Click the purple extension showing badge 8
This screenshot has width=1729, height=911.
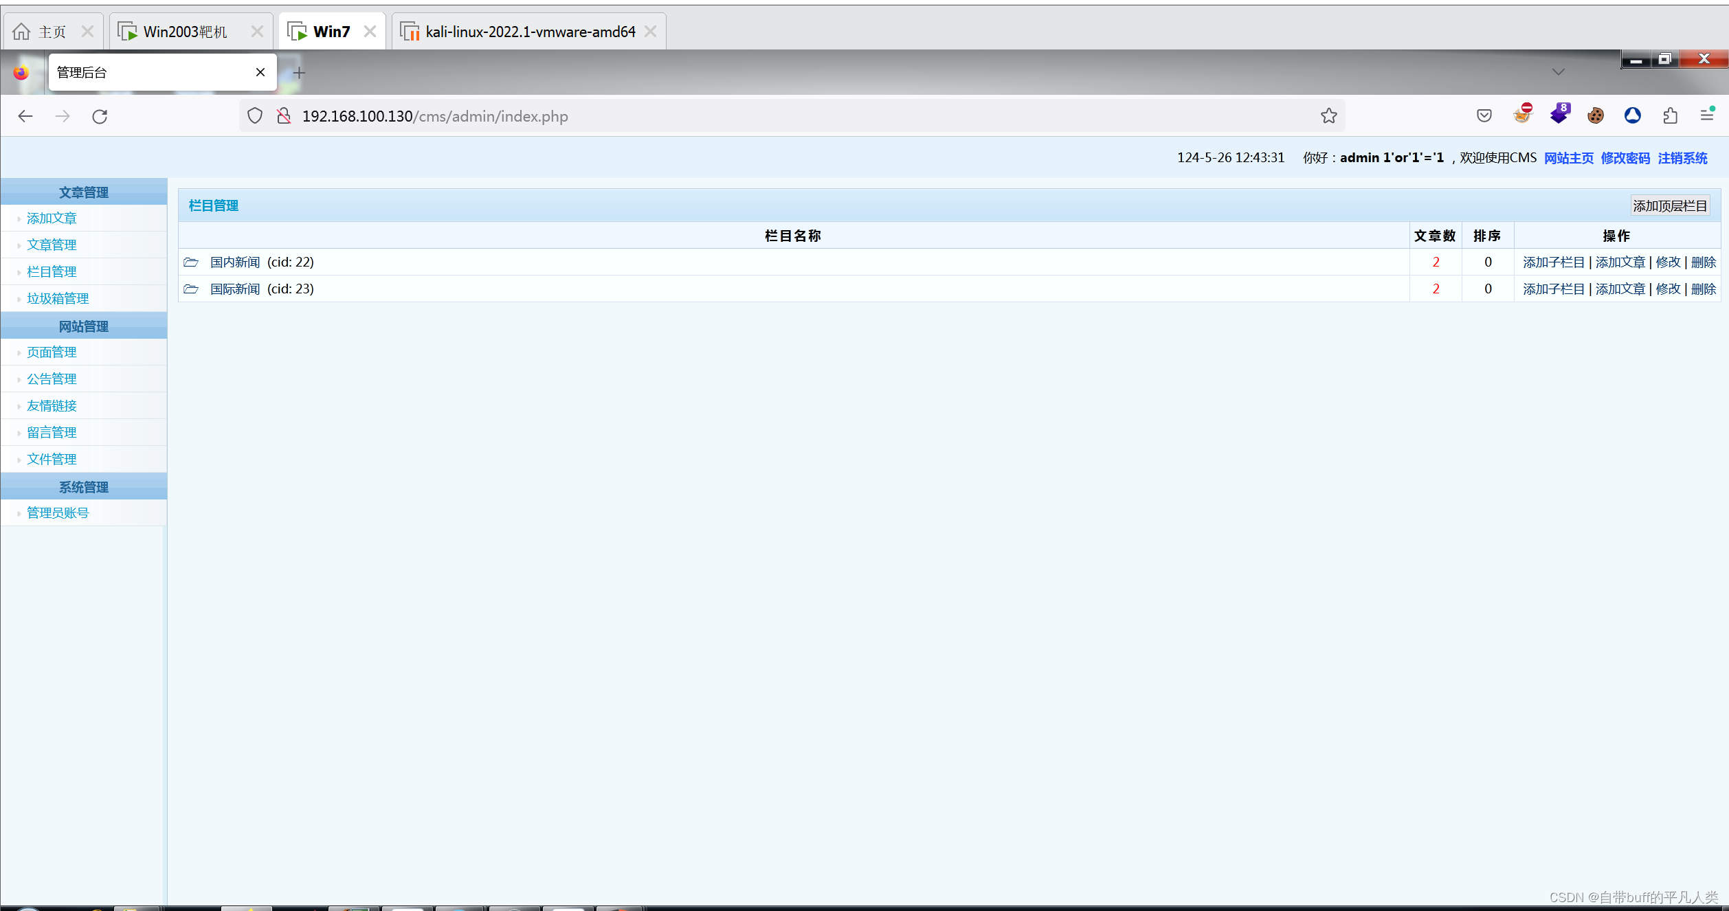[1559, 115]
